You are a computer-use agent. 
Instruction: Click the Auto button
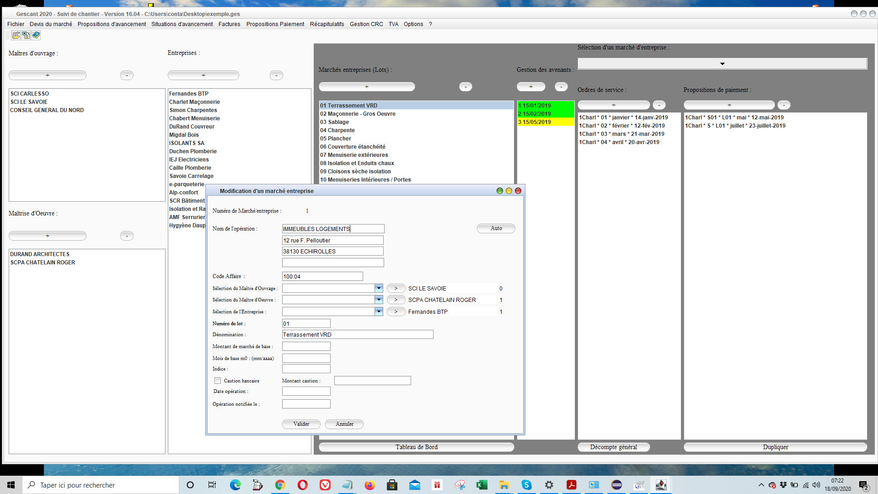pyautogui.click(x=496, y=228)
